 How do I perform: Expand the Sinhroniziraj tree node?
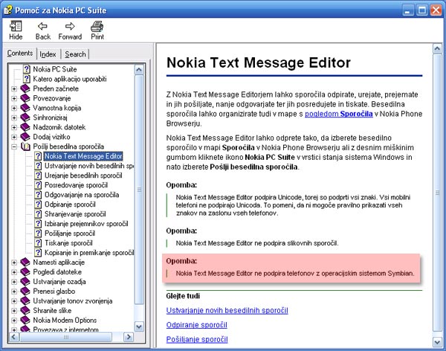pyautogui.click(x=14, y=117)
